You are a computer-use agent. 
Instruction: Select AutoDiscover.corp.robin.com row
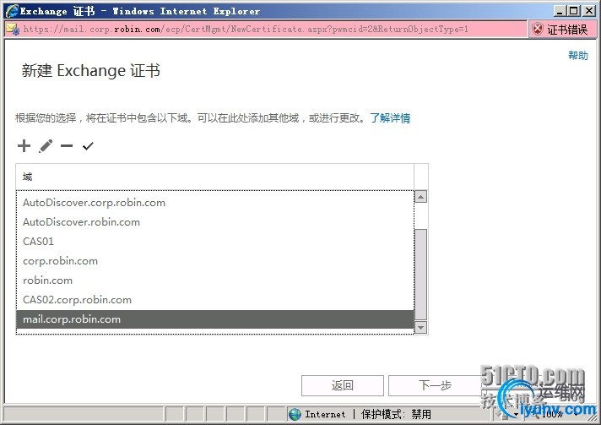[x=215, y=203]
